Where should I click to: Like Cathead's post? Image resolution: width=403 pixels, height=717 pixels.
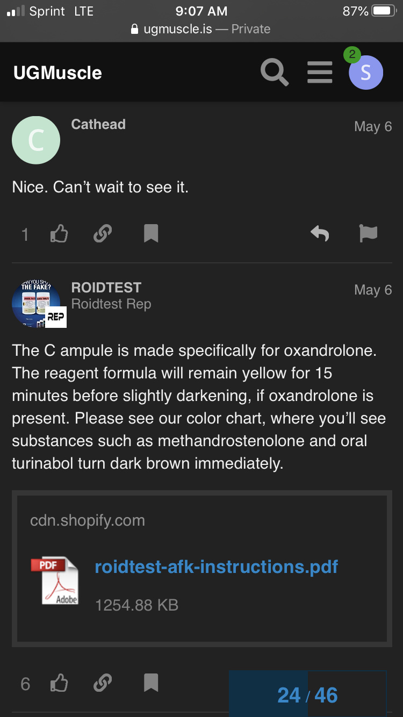coord(59,234)
